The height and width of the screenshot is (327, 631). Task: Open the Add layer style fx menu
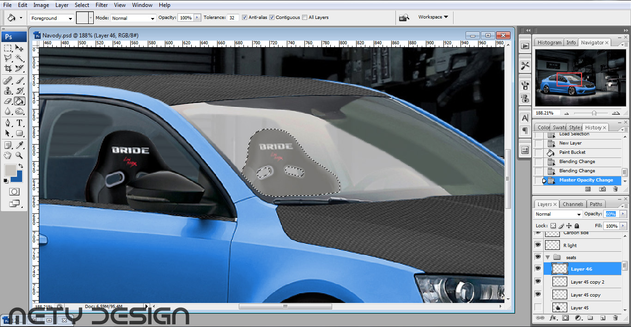tap(553, 318)
